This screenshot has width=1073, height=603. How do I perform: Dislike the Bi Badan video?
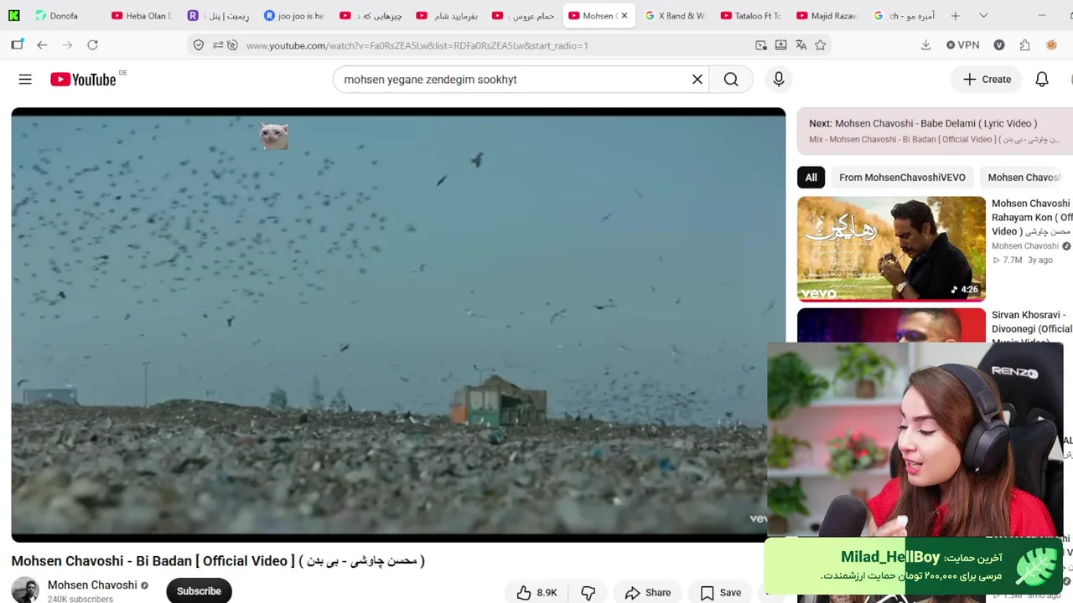pos(588,592)
